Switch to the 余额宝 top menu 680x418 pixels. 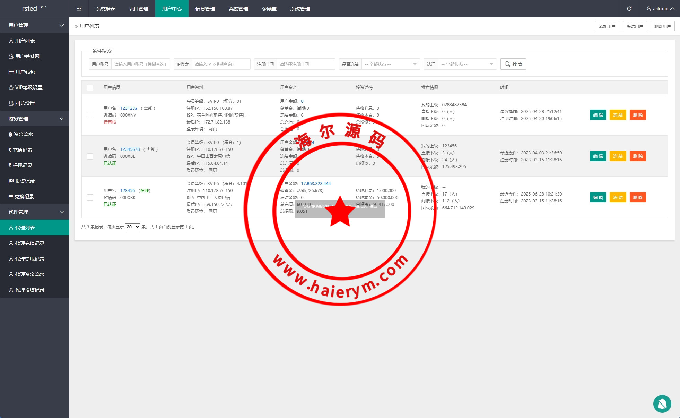pyautogui.click(x=269, y=9)
